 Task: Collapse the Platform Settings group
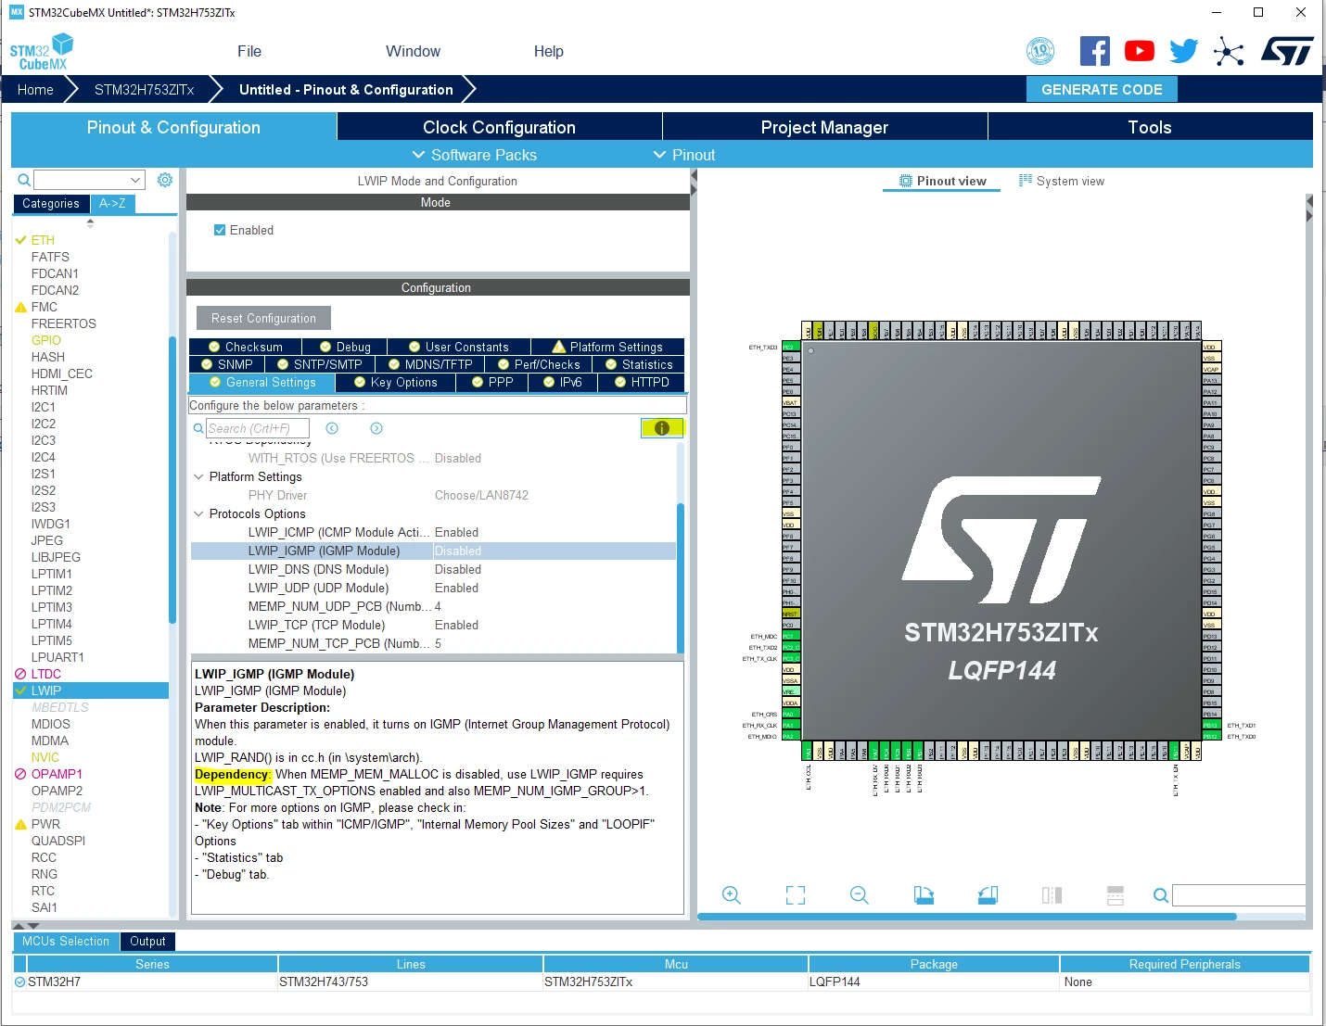click(x=198, y=476)
